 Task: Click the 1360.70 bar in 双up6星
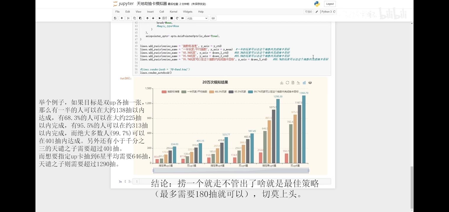coord(304,129)
